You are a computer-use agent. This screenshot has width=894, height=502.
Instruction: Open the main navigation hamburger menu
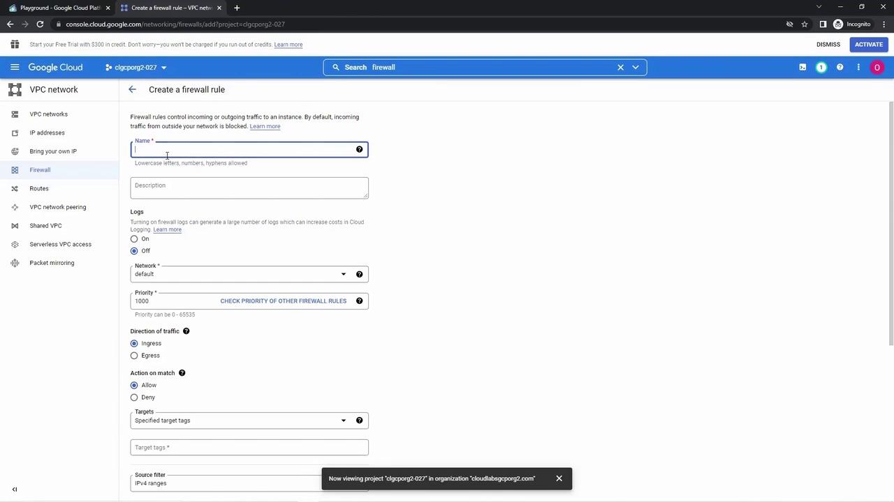tap(15, 68)
